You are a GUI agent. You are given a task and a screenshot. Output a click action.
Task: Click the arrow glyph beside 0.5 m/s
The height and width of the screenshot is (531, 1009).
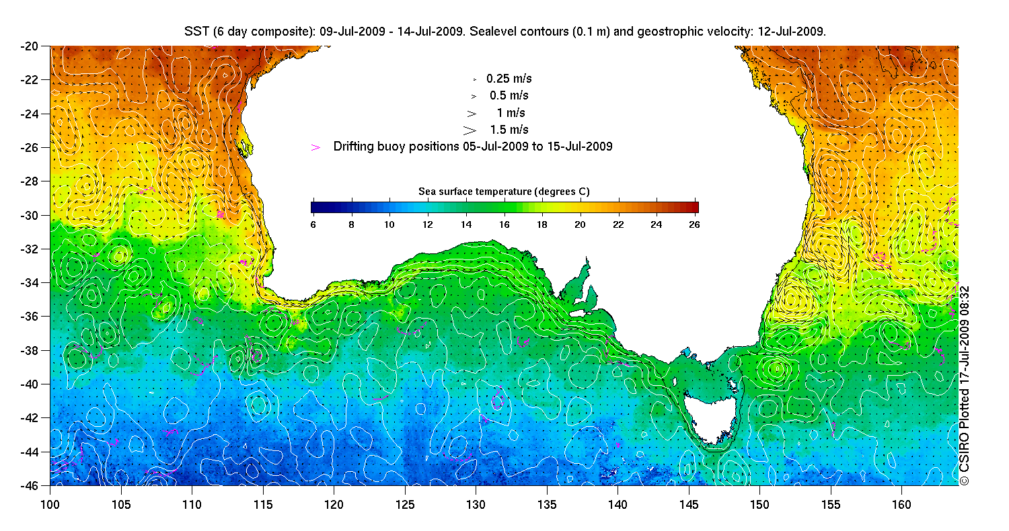point(474,96)
